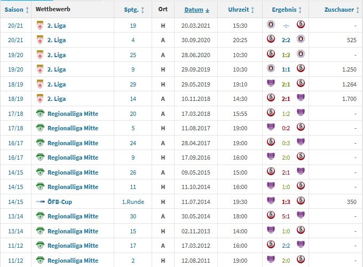
Task: Open the ÖFB-Cup competition icon
Action: coord(40,202)
